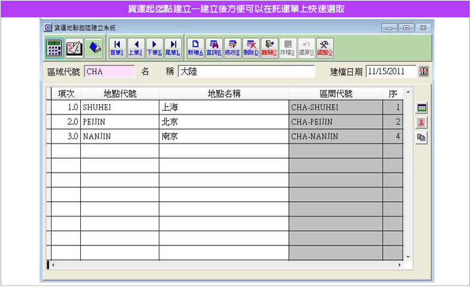Image resolution: width=471 pixels, height=288 pixels.
Task: Click the 區域代號 field containing CHA
Action: pyautogui.click(x=110, y=72)
